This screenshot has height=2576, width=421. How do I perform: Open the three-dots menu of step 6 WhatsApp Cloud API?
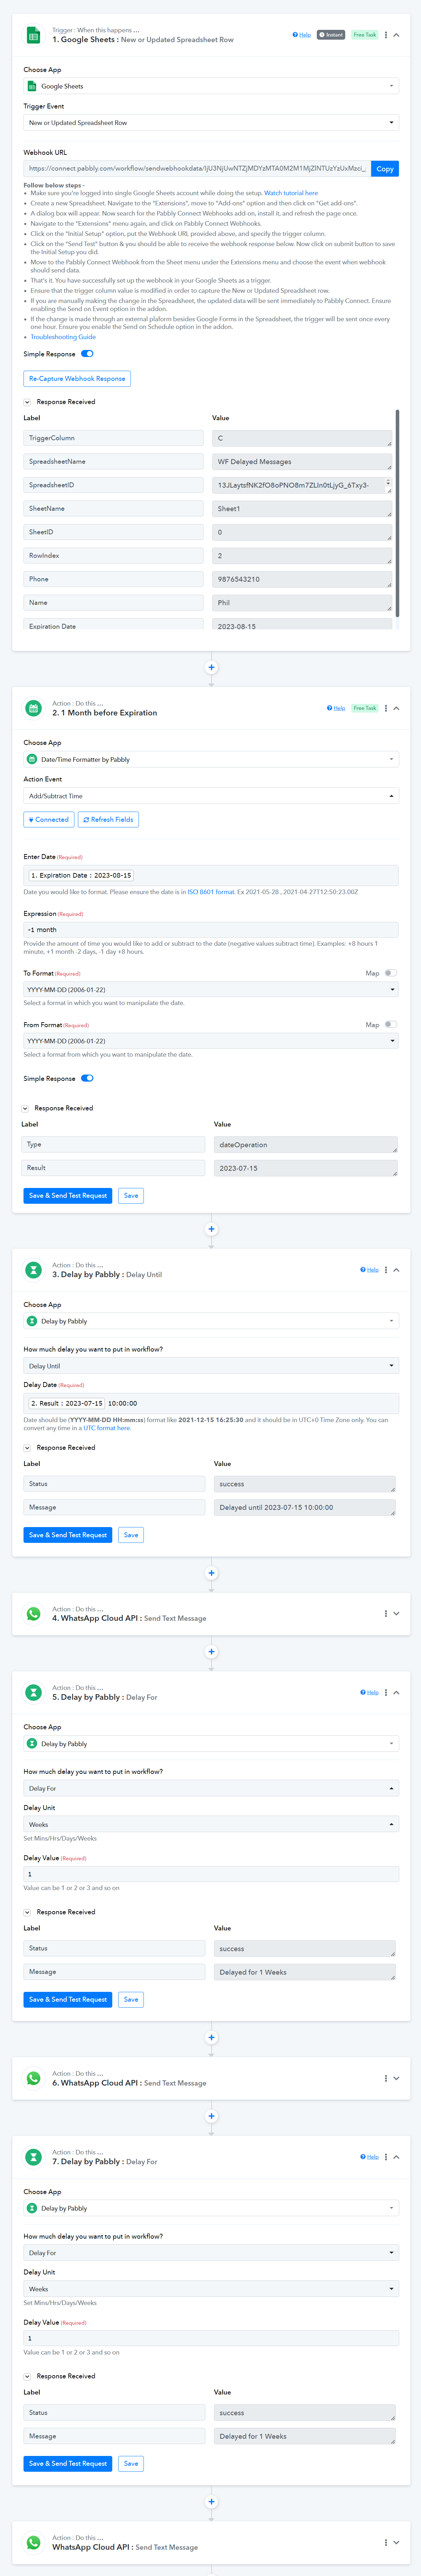click(x=386, y=2078)
